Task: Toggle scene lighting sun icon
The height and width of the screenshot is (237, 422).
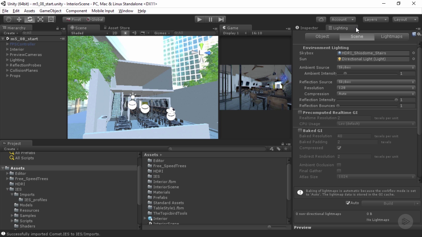Action: coord(125,33)
